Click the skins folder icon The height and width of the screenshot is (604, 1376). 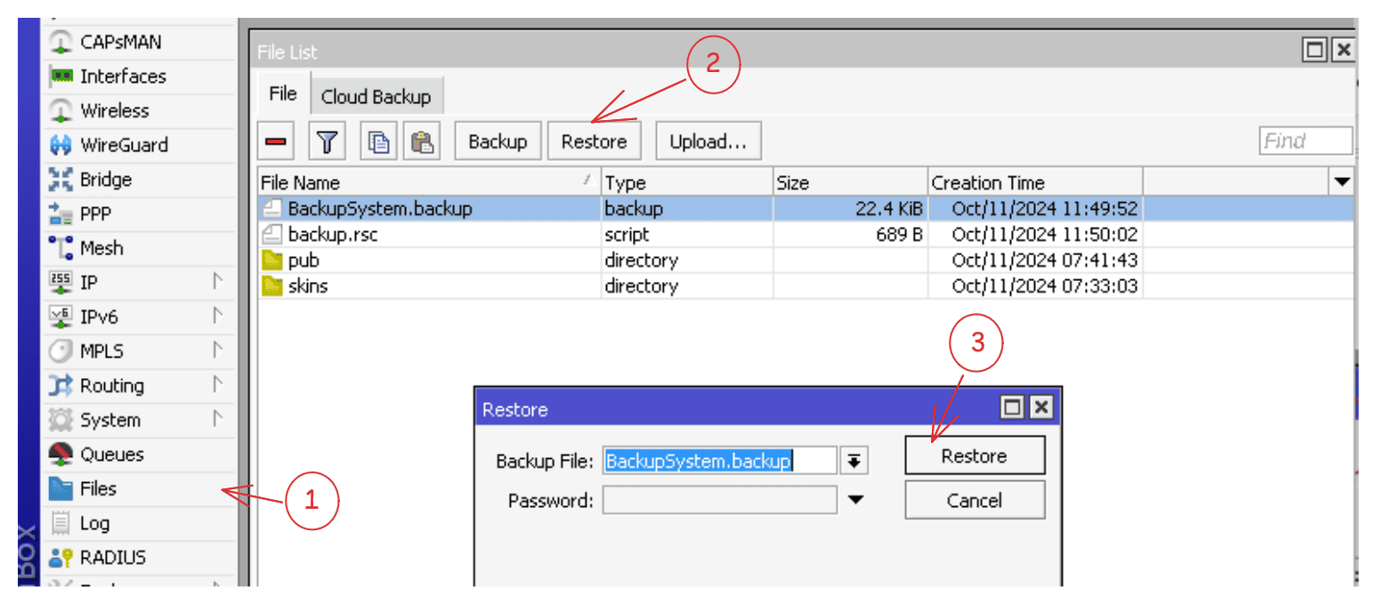coord(271,286)
